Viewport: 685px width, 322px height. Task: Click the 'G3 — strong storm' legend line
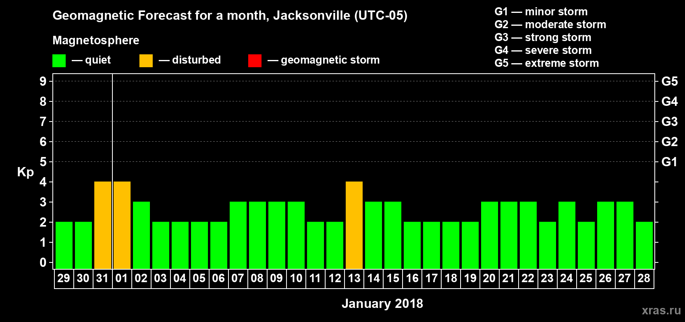click(543, 37)
